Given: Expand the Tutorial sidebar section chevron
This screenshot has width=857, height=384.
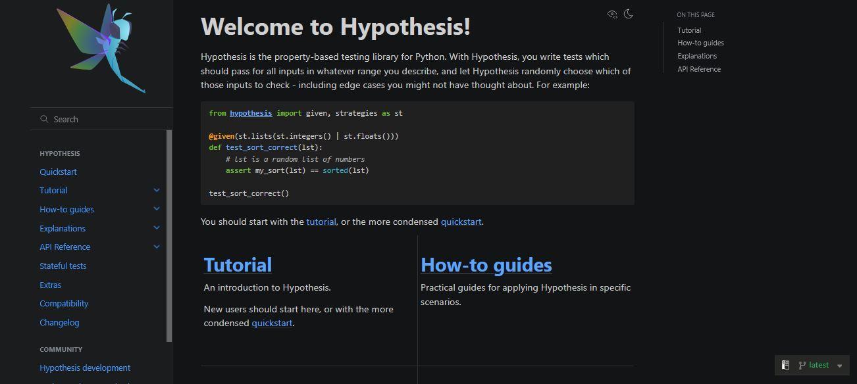Looking at the screenshot, I should [x=157, y=190].
